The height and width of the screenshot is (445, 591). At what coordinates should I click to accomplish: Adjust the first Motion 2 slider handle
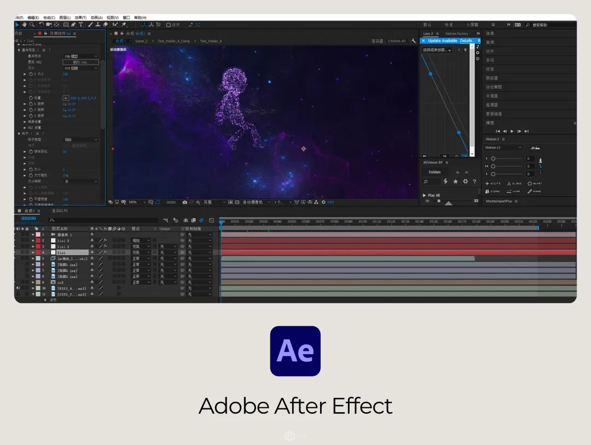pyautogui.click(x=493, y=159)
